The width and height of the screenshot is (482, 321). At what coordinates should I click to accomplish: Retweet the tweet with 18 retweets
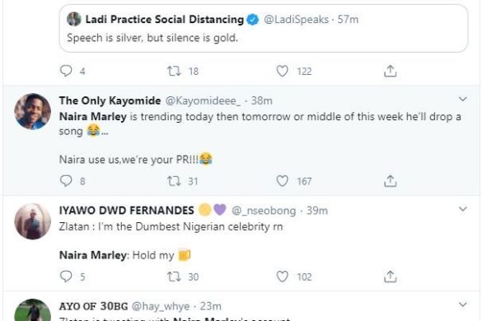(174, 71)
